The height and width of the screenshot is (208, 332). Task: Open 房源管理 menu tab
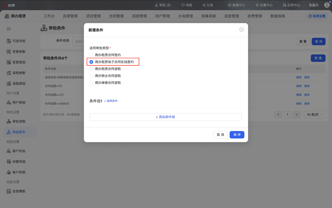pos(70,16)
